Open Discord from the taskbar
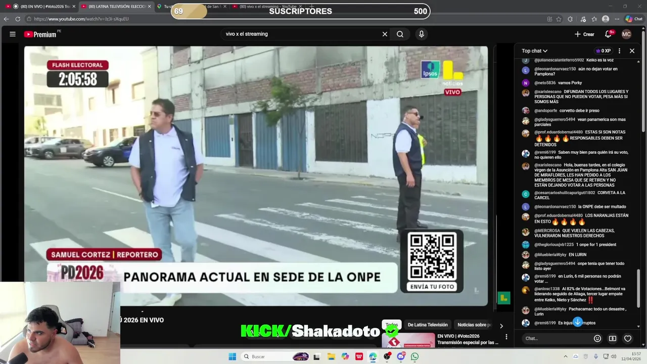The width and height of the screenshot is (647, 364). click(401, 356)
